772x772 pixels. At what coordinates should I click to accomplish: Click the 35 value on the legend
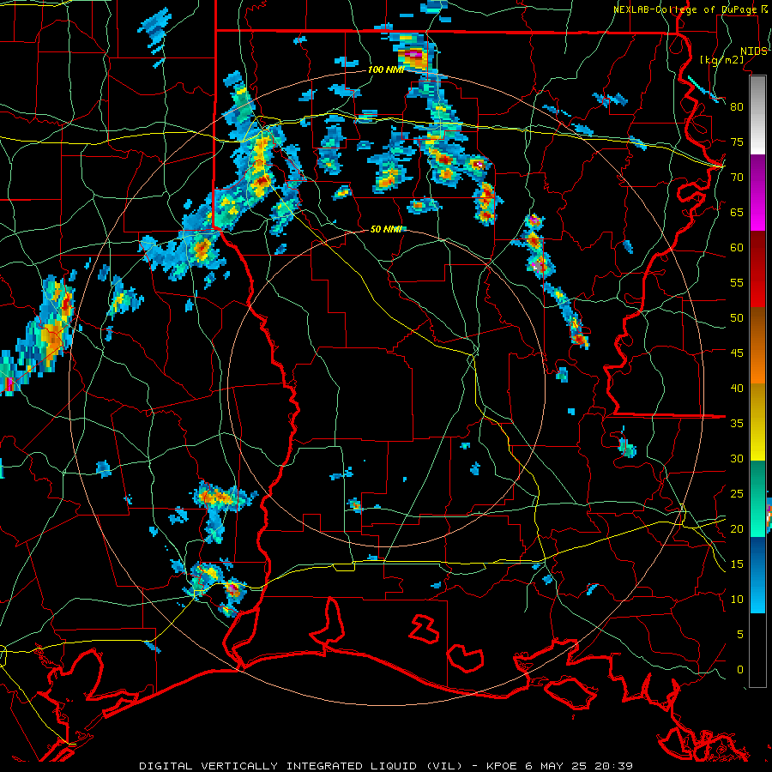[737, 424]
